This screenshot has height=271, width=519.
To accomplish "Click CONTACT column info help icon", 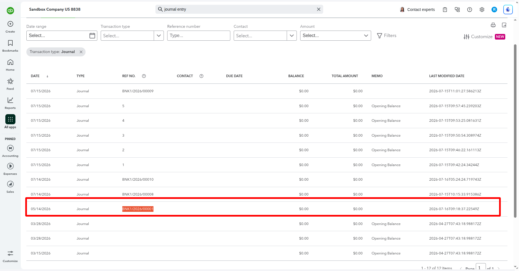I will pos(201,76).
